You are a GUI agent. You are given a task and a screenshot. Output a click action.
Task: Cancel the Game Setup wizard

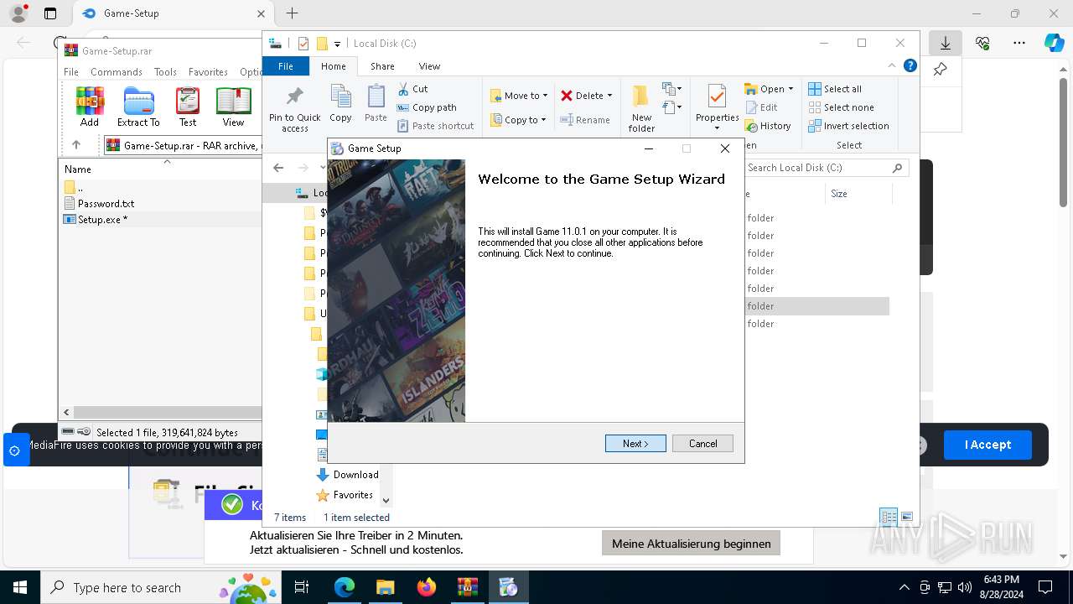pos(702,444)
